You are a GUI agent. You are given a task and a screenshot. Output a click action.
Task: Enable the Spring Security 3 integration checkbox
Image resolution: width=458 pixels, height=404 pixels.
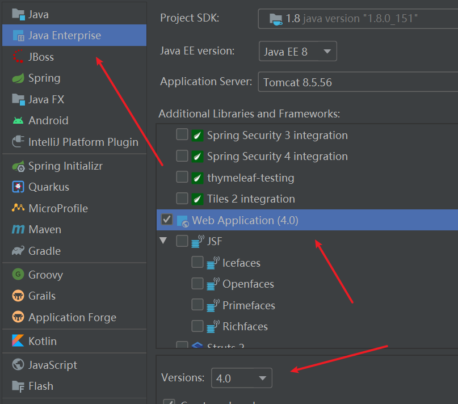pyautogui.click(x=182, y=135)
